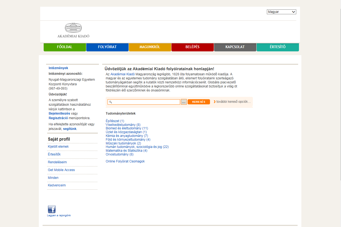This screenshot has height=227, width=341.
Task: Open the KAPCSOLAT tab
Action: pos(235,47)
